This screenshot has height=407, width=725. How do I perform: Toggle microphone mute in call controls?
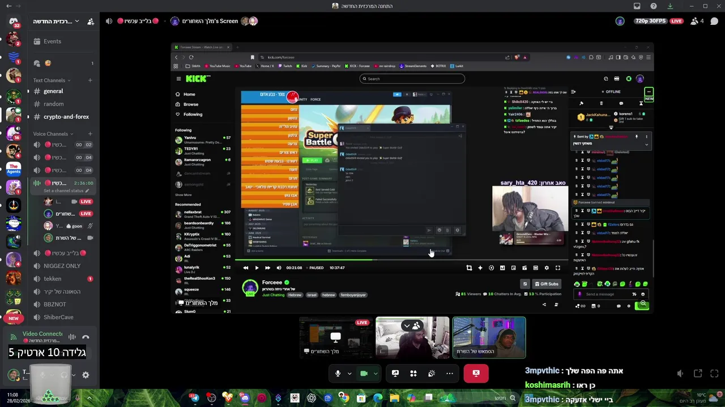tap(338, 373)
